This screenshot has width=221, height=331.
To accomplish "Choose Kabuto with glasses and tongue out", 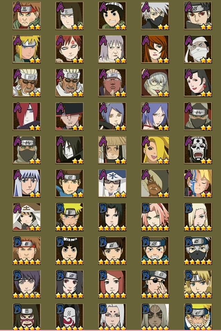I will coord(155,83).
